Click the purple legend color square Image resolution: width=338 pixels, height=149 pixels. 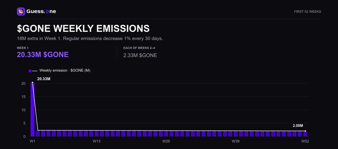click(30, 71)
